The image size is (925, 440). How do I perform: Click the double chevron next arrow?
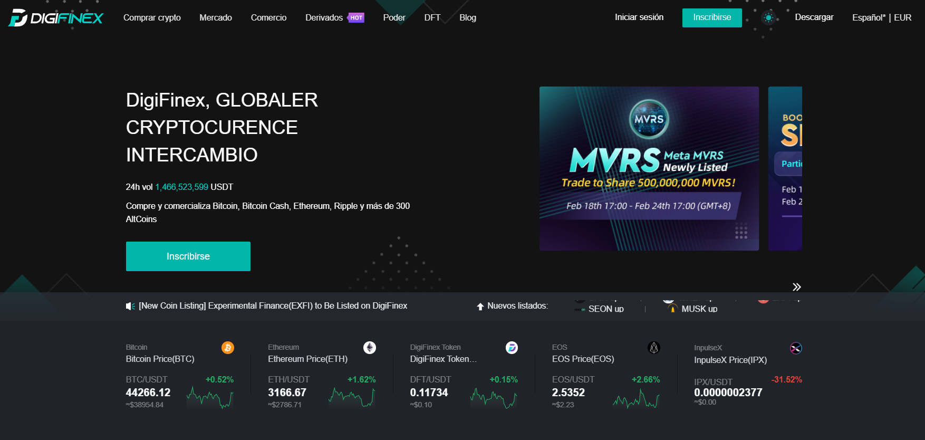797,287
